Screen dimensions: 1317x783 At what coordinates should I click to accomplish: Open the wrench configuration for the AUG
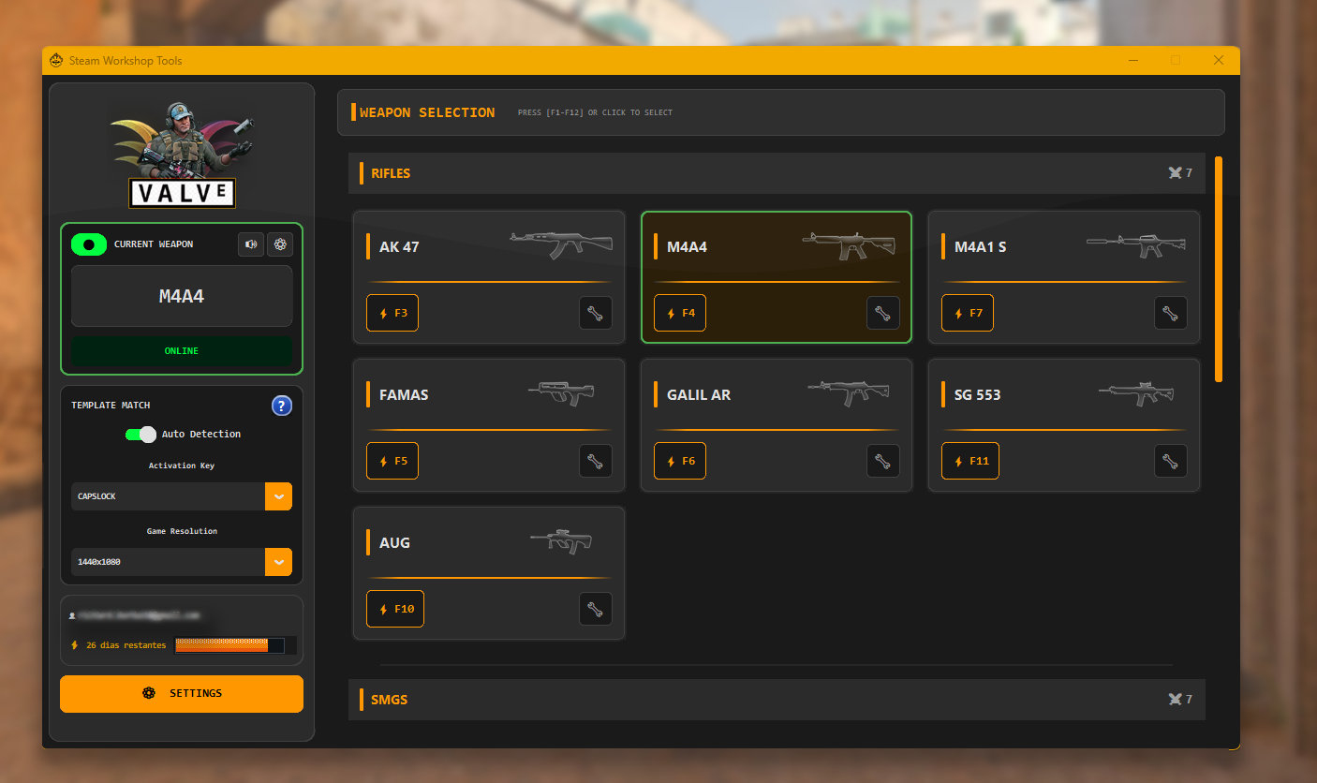[x=595, y=609]
